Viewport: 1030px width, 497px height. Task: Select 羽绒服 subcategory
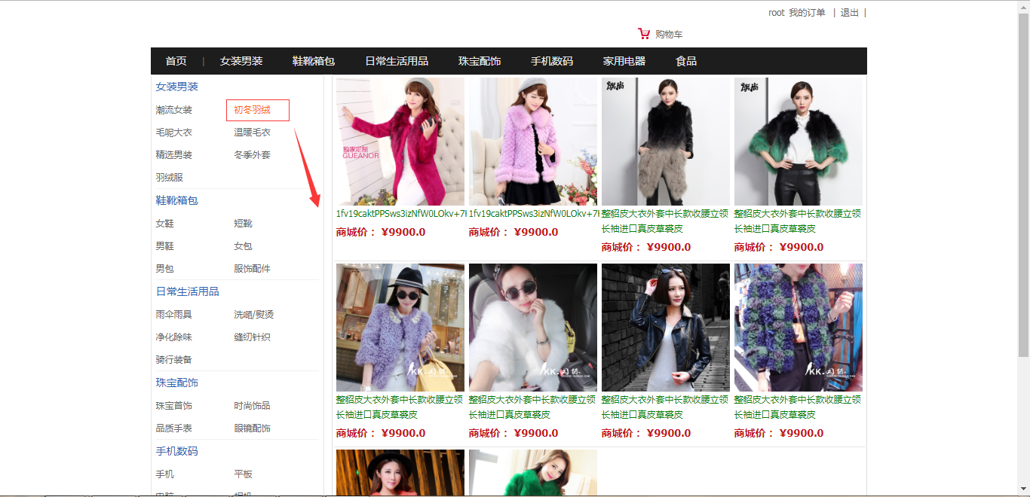170,178
